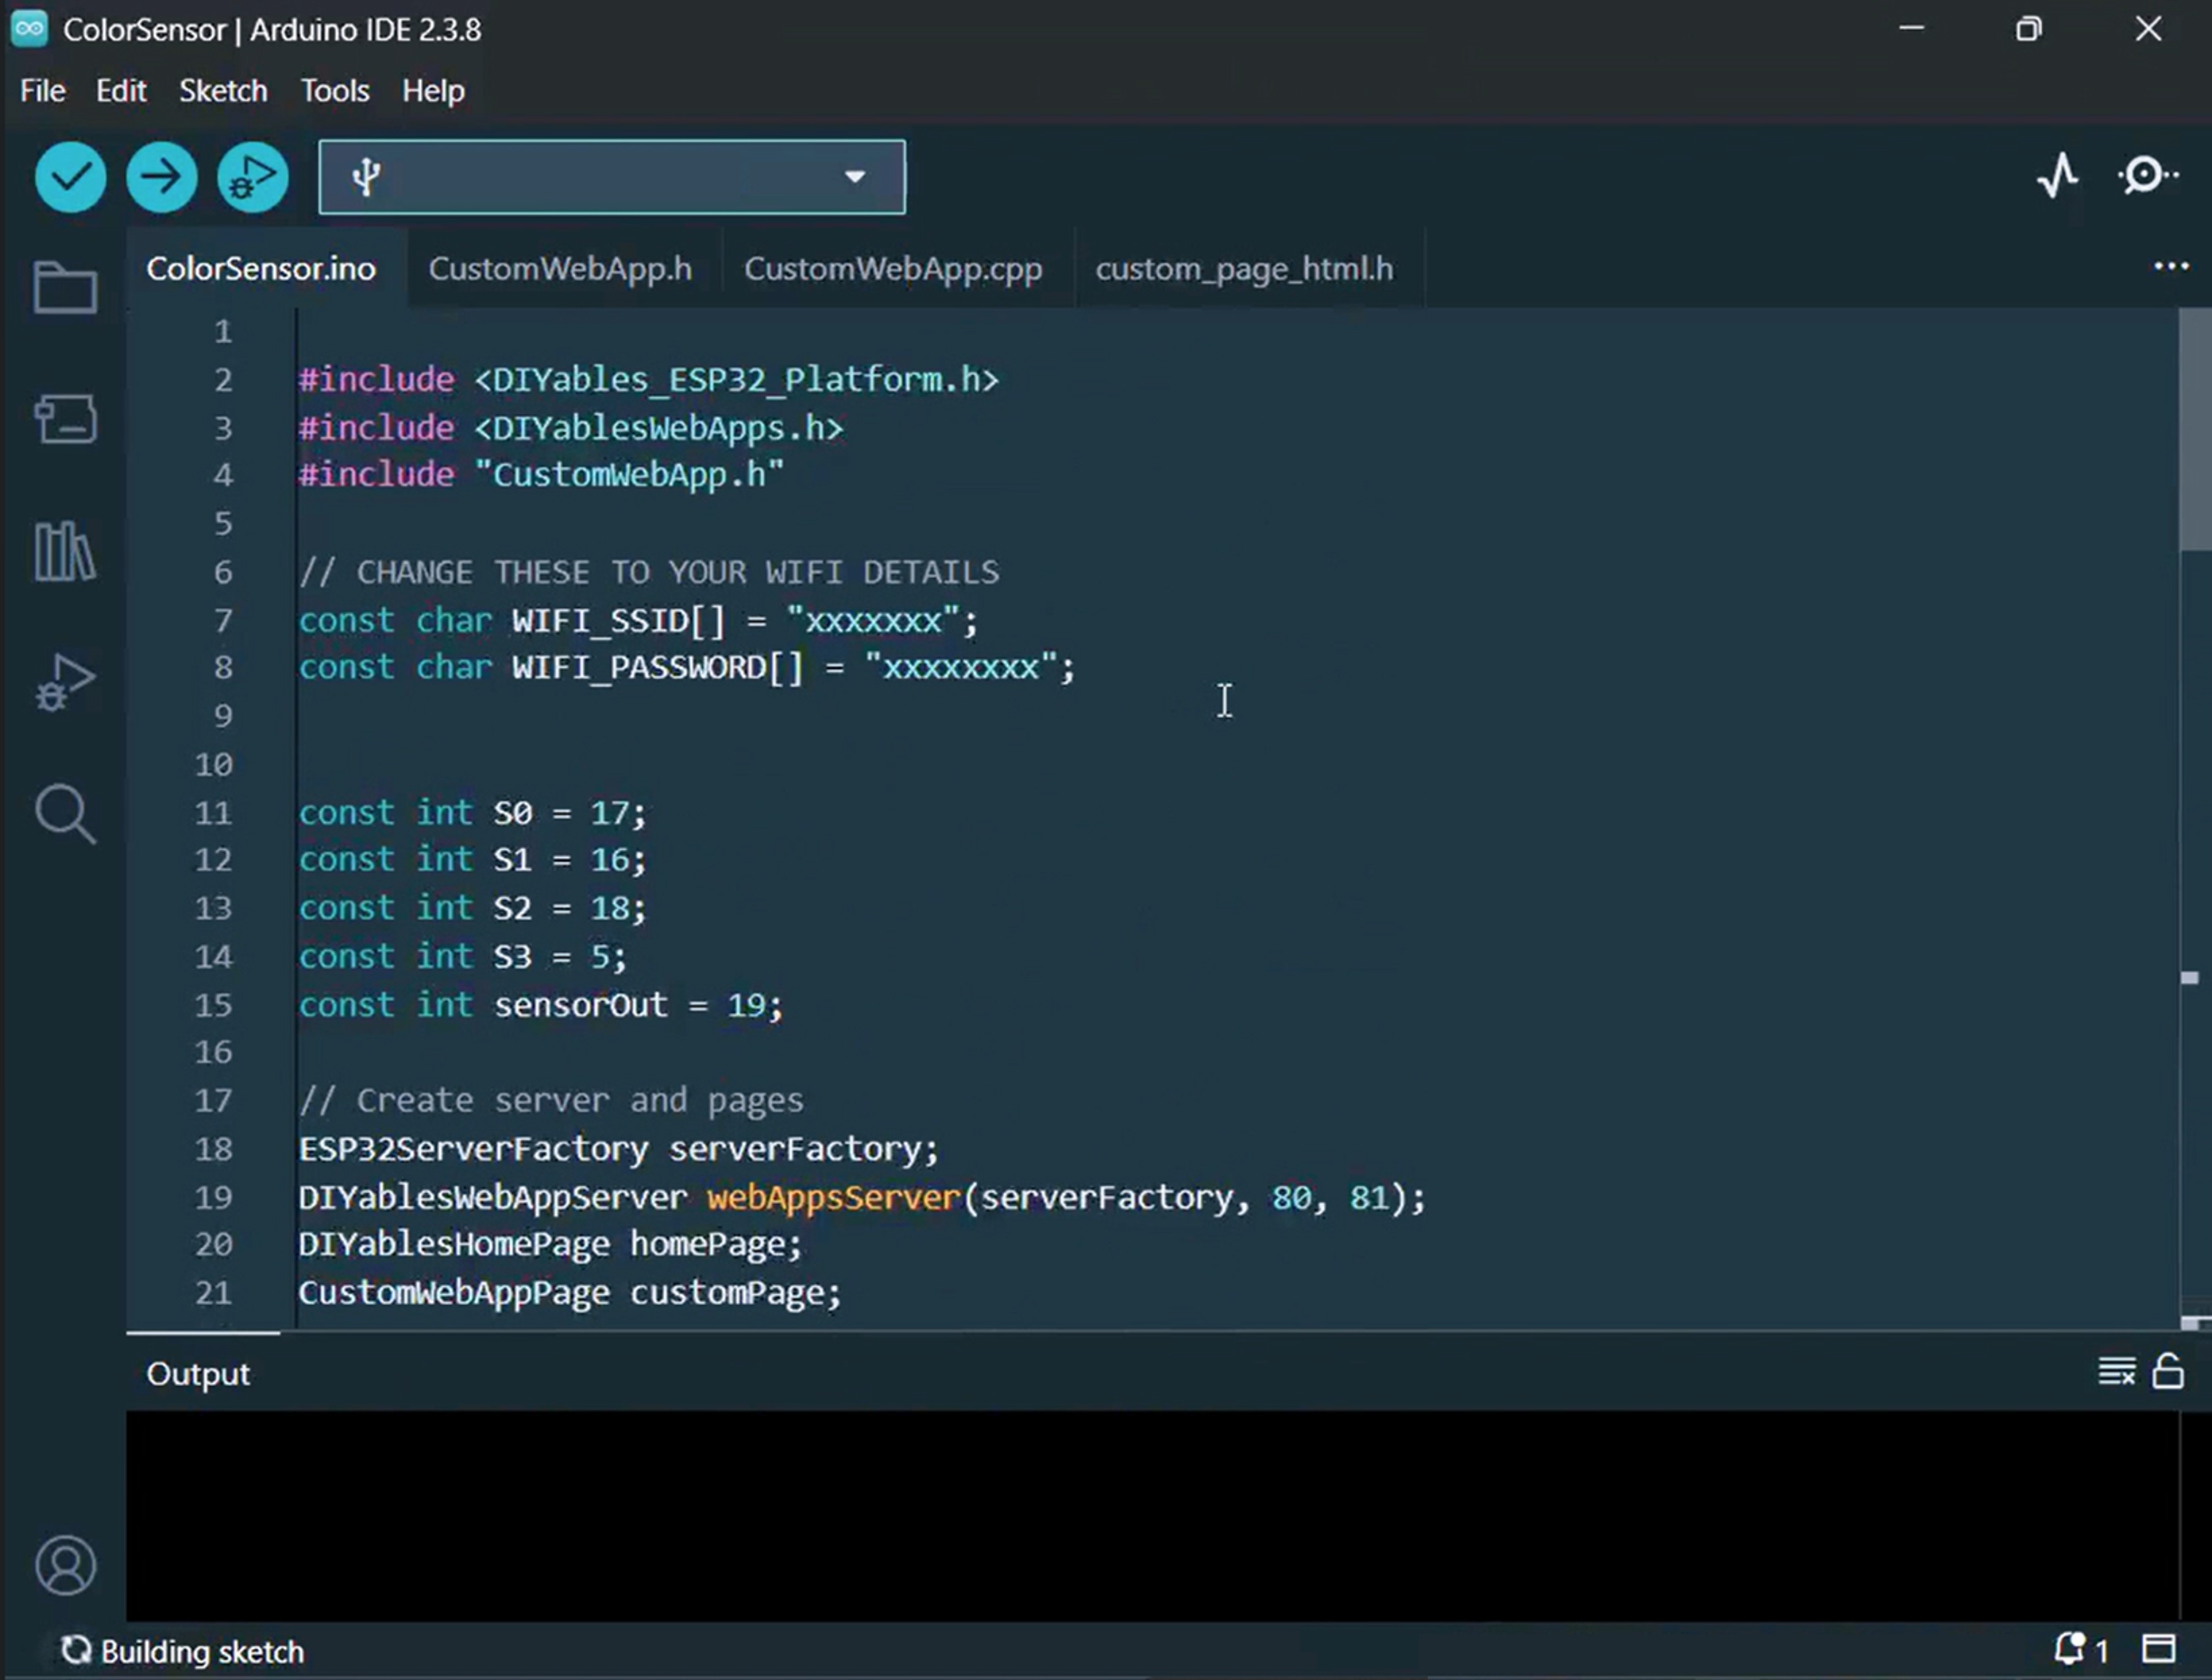Open the Search sidebar panel
This screenshot has width=2212, height=1680.
(65, 814)
